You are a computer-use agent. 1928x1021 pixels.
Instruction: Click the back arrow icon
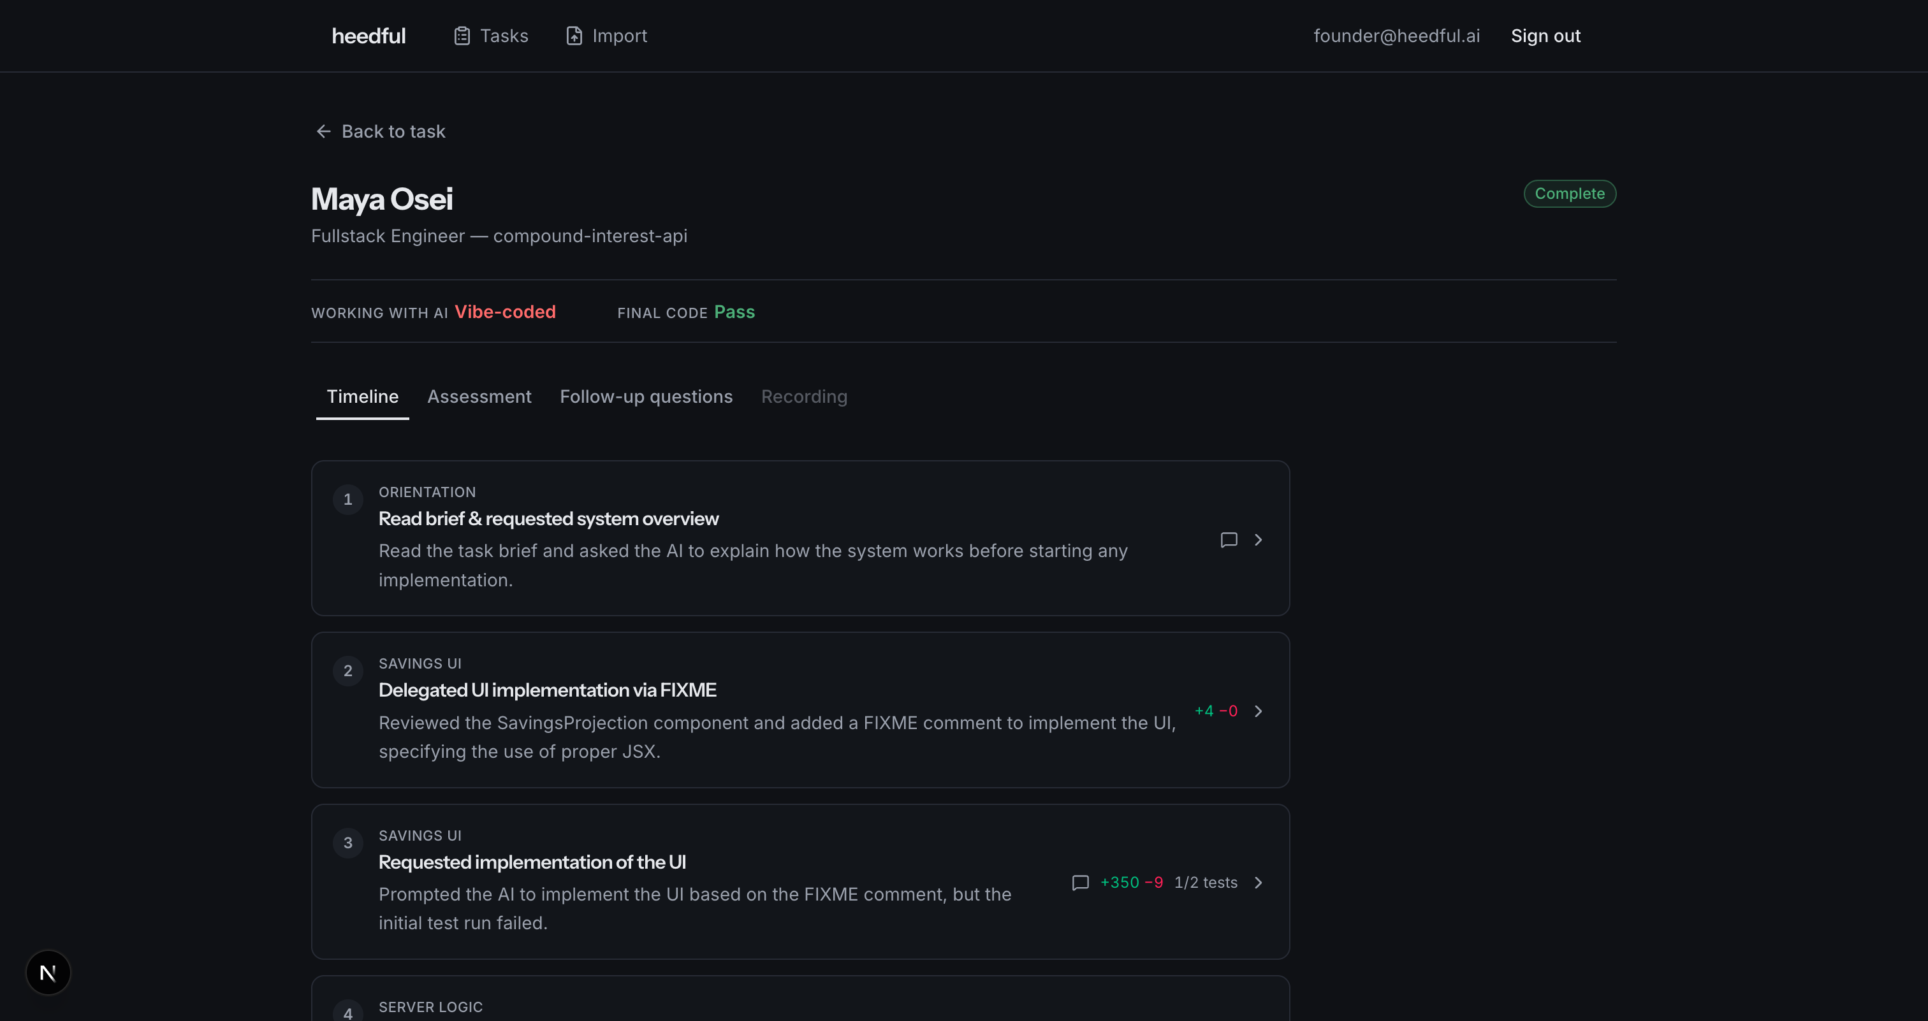(323, 132)
